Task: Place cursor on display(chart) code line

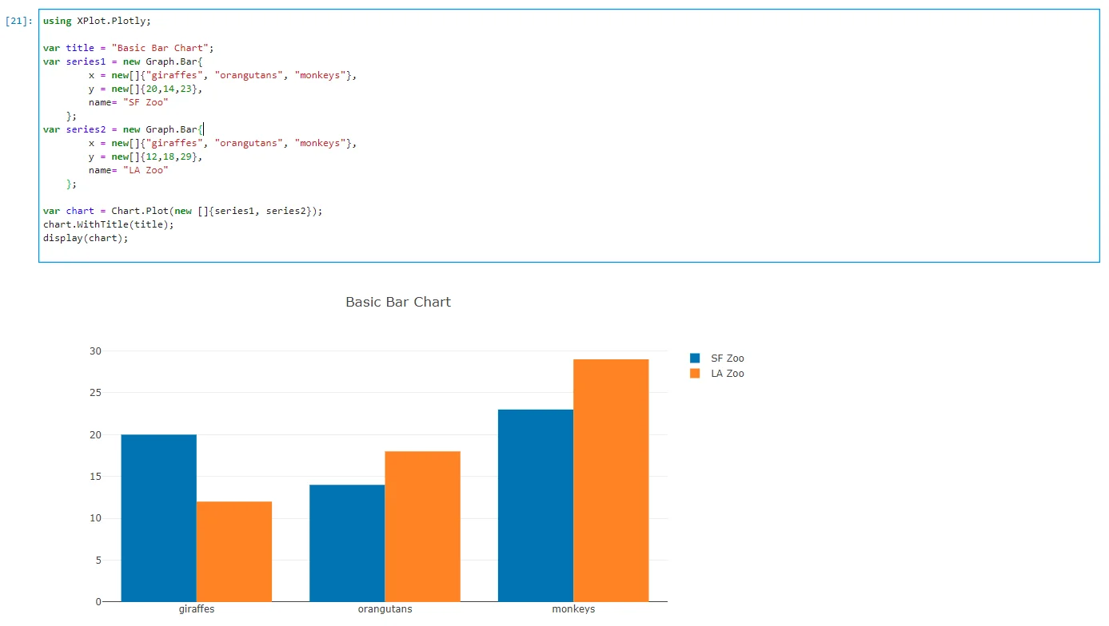Action: click(x=86, y=238)
